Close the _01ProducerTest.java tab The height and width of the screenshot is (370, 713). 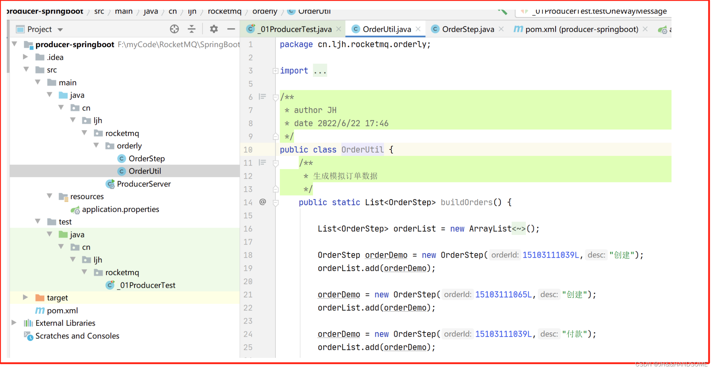(x=338, y=29)
